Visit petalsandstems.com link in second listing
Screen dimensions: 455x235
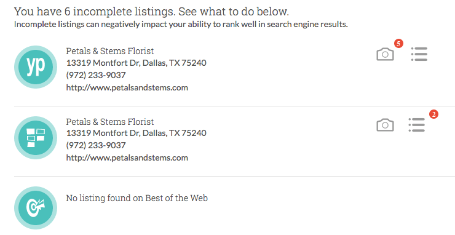127,157
